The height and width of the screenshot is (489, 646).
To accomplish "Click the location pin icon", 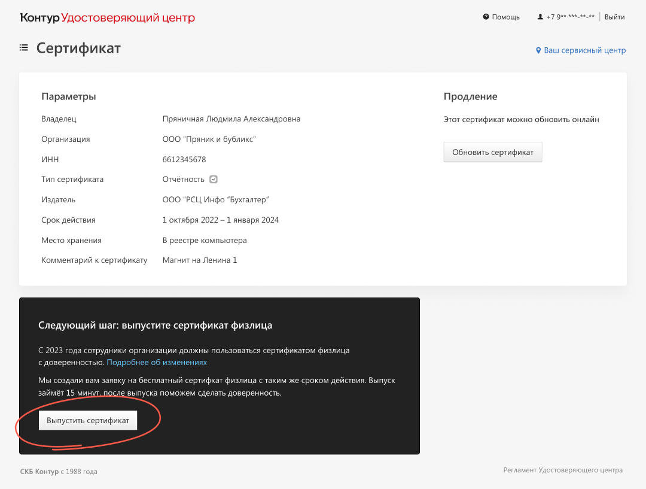I will 538,51.
